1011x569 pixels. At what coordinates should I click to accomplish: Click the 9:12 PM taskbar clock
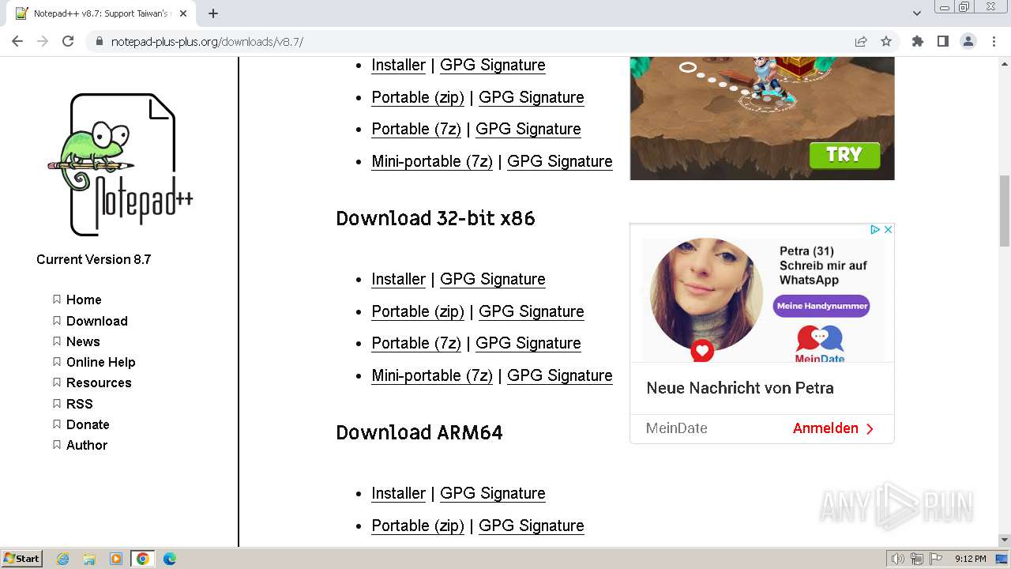pyautogui.click(x=970, y=559)
